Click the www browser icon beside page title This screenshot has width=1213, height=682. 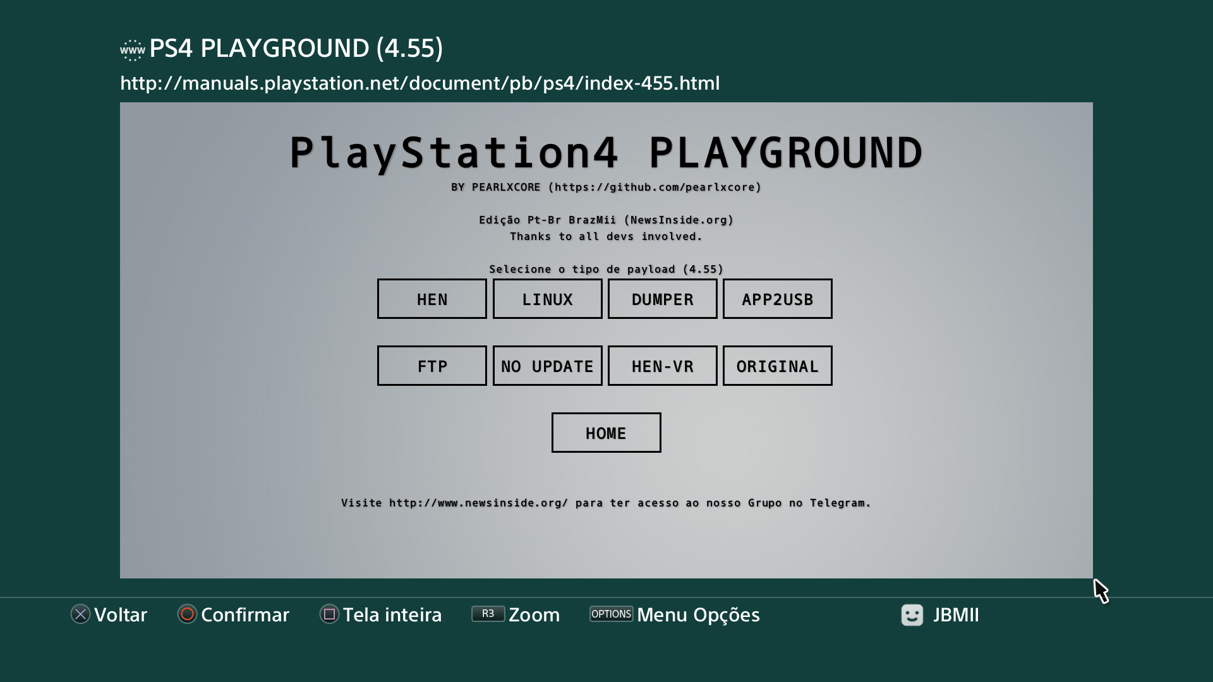133,50
